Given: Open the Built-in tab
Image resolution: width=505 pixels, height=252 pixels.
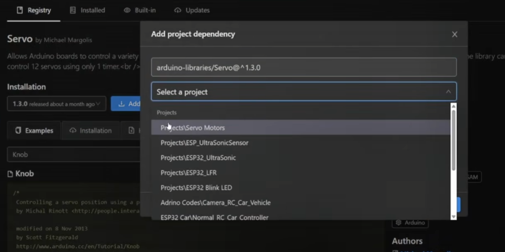Looking at the screenshot, I should pos(140,10).
